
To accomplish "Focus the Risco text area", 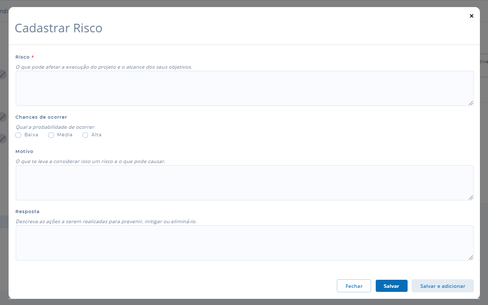I will click(244, 88).
